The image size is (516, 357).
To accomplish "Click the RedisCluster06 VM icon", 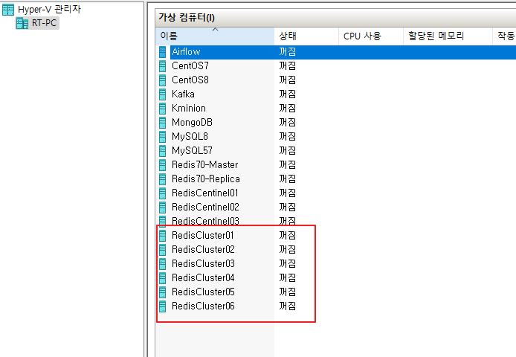I will (162, 306).
